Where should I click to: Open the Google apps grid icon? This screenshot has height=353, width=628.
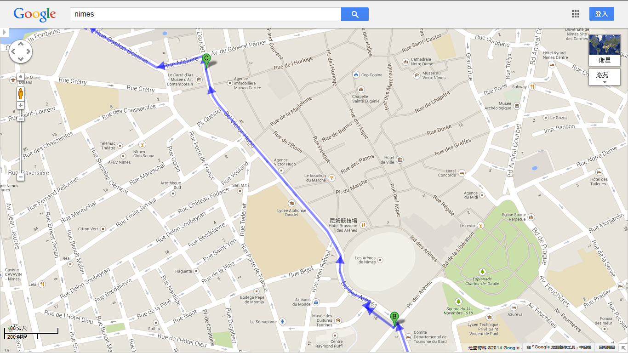tap(576, 14)
